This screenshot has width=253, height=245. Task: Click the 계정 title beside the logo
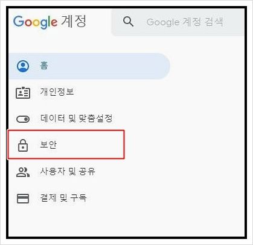74,21
